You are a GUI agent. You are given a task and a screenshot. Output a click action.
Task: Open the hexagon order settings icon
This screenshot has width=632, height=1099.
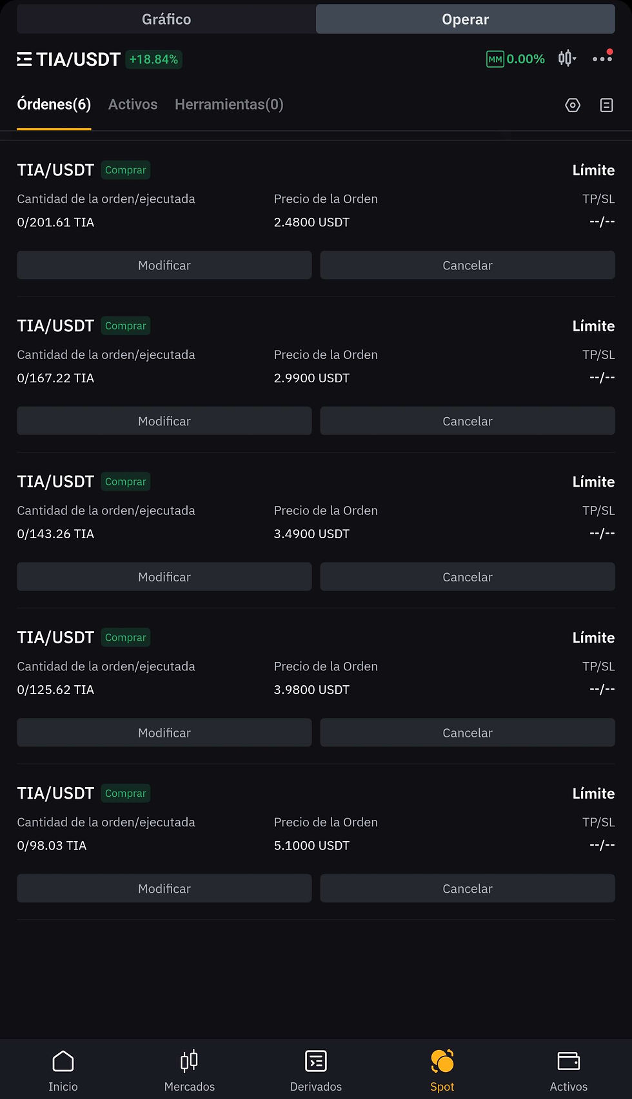pos(573,105)
